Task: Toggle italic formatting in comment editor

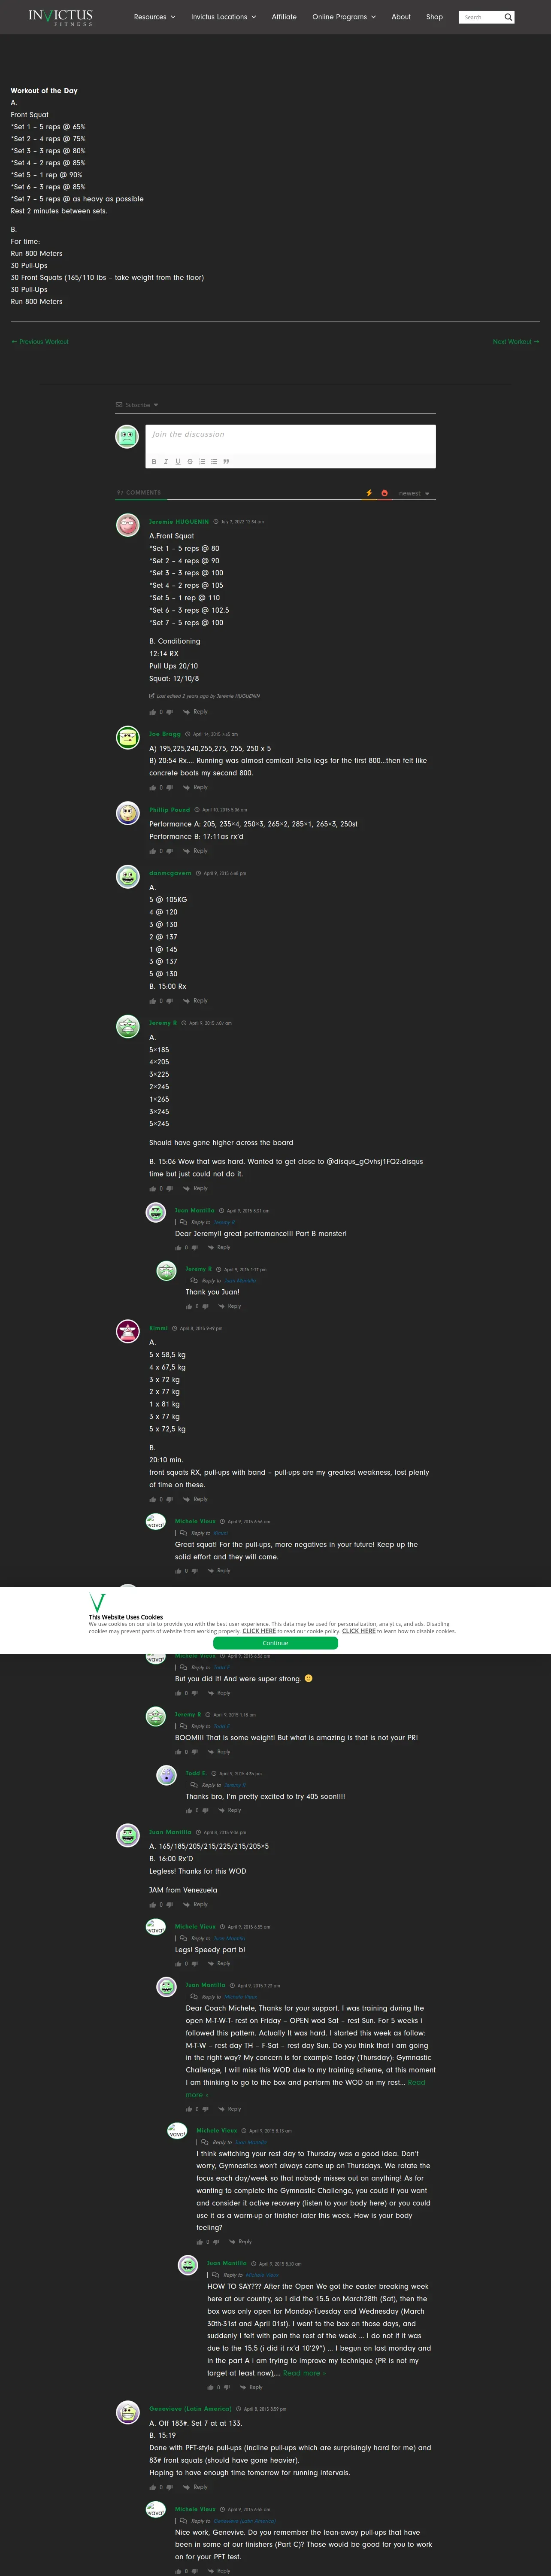Action: point(166,461)
